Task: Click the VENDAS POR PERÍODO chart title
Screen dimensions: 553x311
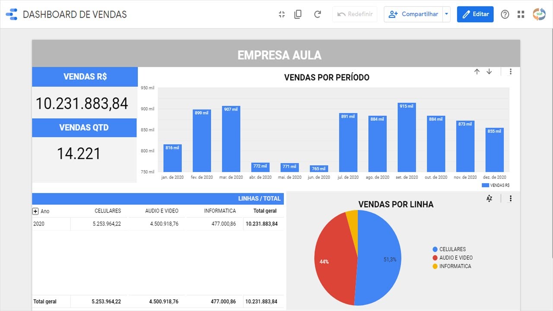Action: (327, 78)
